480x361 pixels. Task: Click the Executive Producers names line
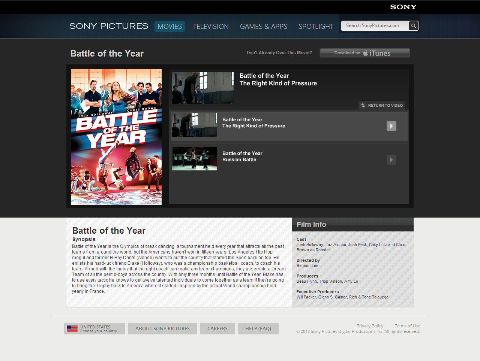pos(342,297)
